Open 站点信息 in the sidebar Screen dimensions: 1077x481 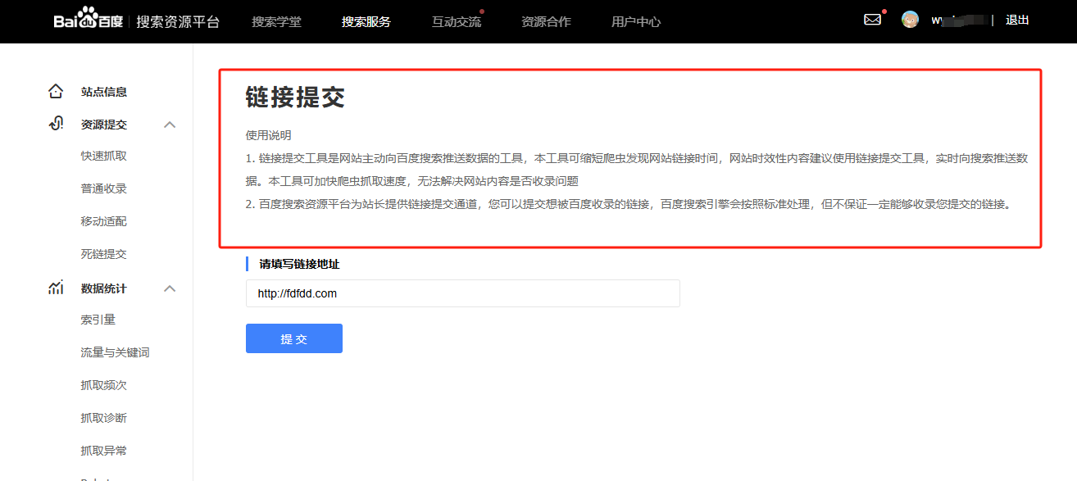[104, 92]
